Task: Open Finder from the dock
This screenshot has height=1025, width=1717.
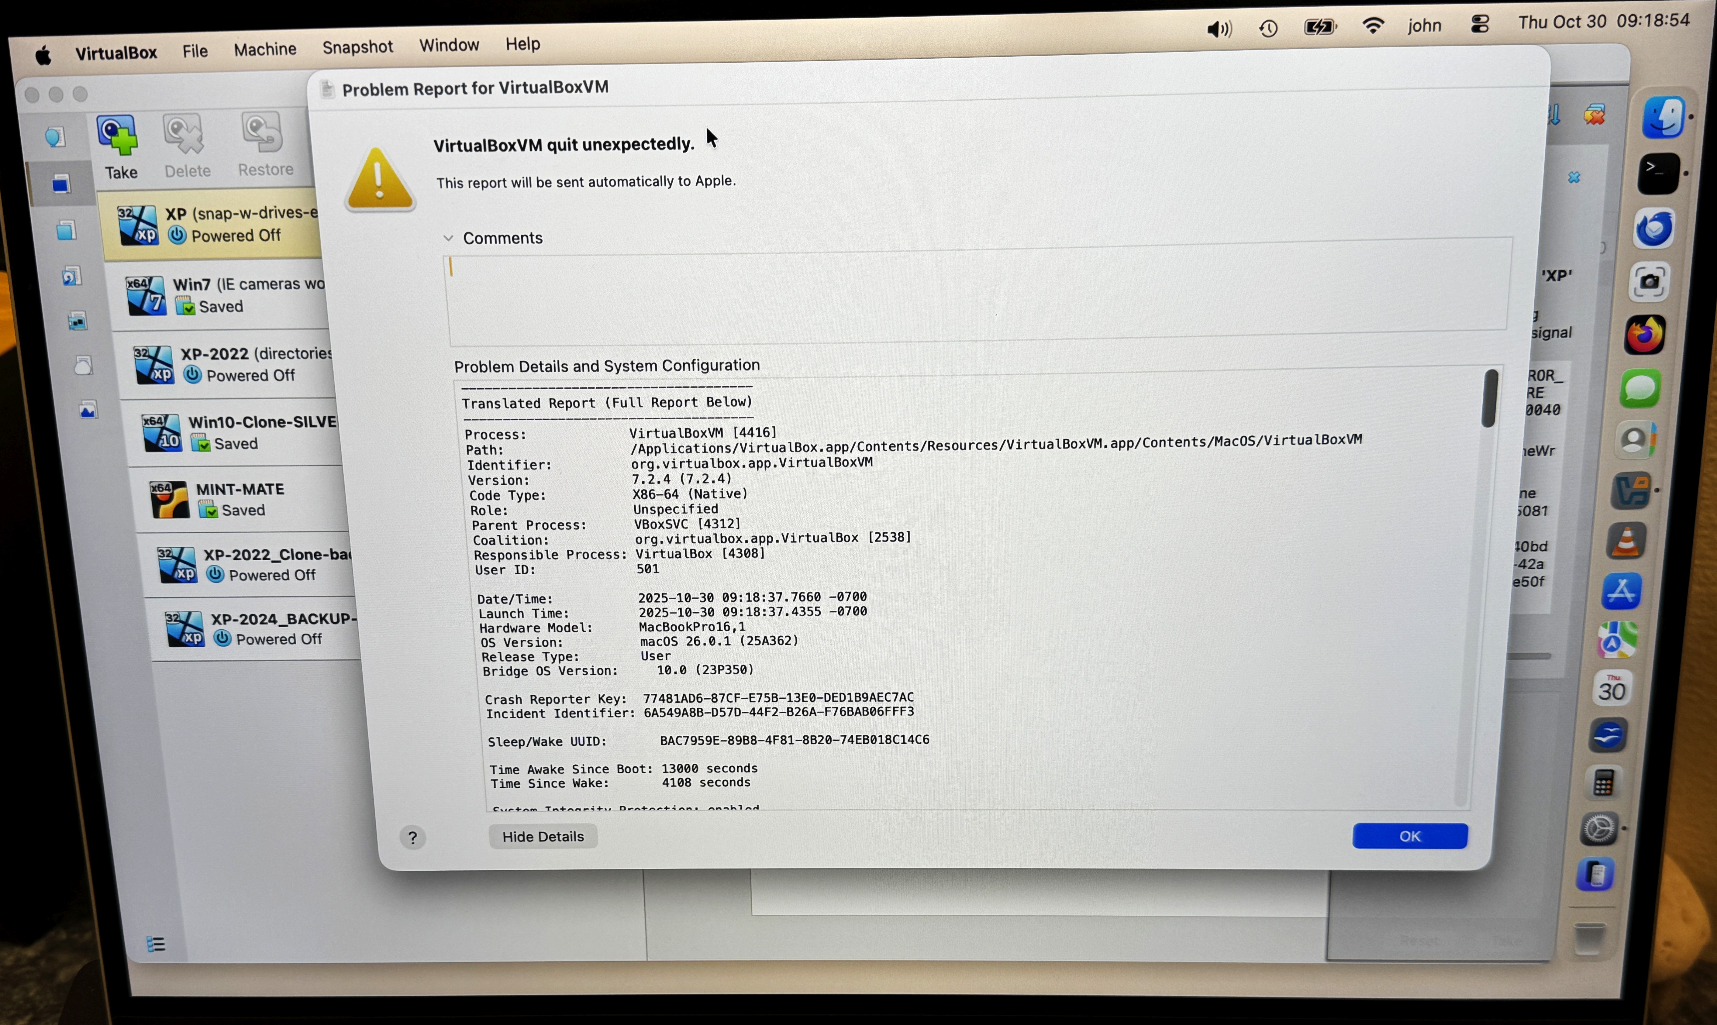Action: click(1664, 117)
